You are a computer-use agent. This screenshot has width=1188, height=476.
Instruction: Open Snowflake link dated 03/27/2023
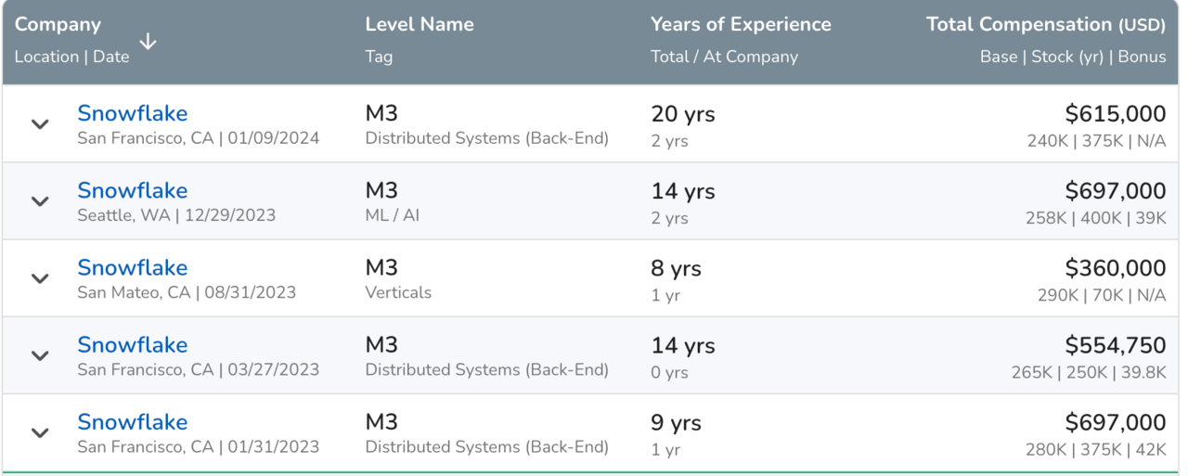[132, 344]
